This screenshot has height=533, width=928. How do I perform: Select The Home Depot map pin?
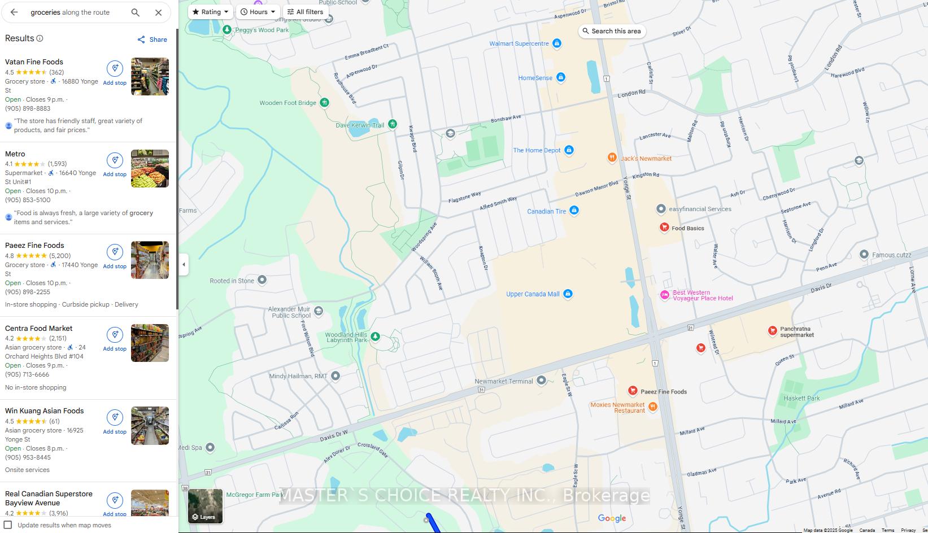tap(569, 150)
